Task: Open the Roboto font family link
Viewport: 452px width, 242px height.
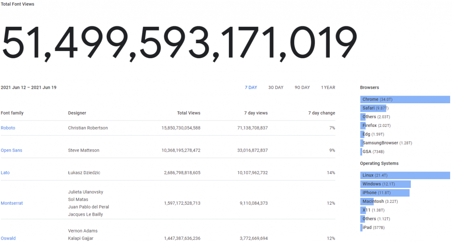Action: [8, 128]
